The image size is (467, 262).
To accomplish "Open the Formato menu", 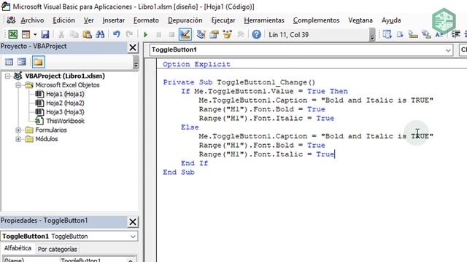I will 146,20.
